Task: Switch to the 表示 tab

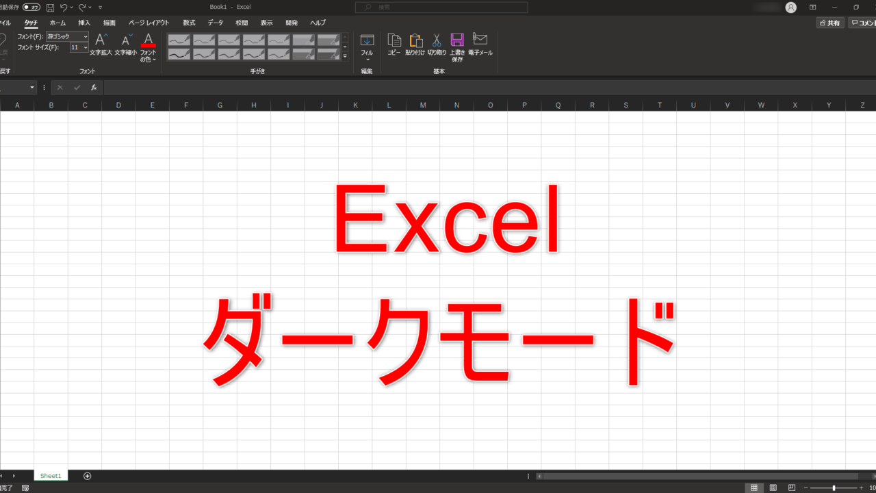Action: (266, 23)
